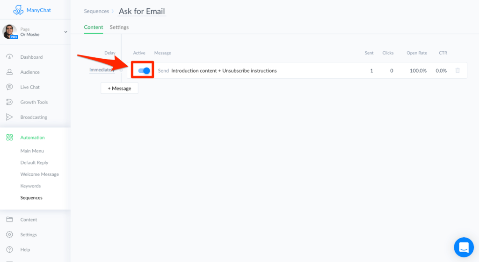The image size is (479, 262).
Task: Click the Growth Tools magnet icon
Action: (x=9, y=102)
